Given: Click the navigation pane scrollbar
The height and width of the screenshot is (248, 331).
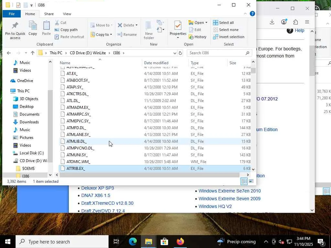Looking at the screenshot, I should point(50,126).
